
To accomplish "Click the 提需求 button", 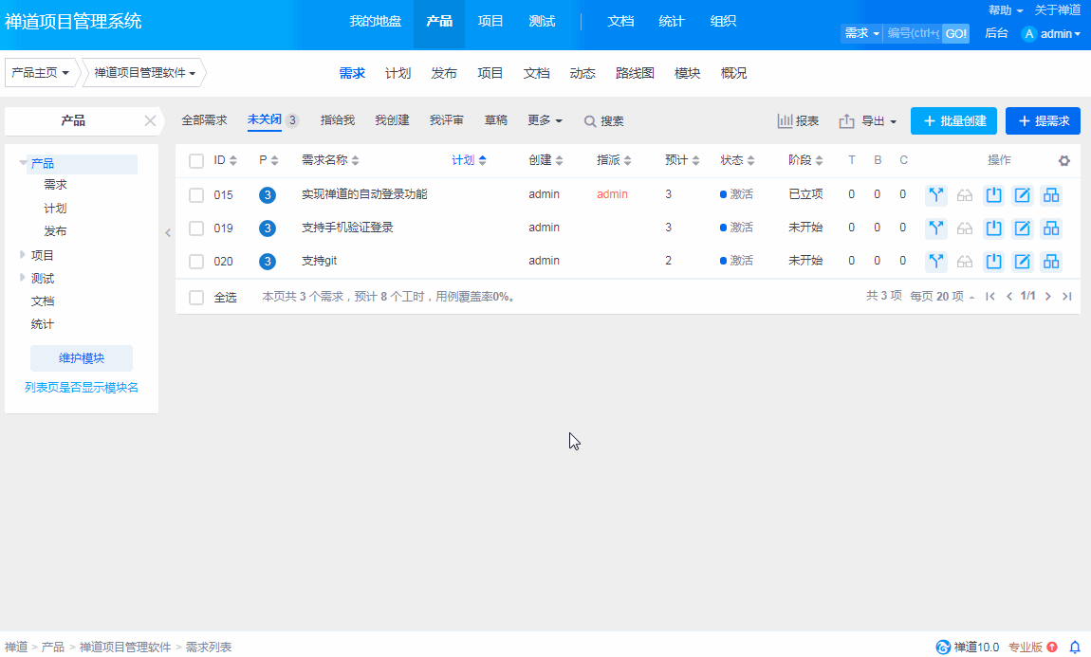I will 1043,121.
